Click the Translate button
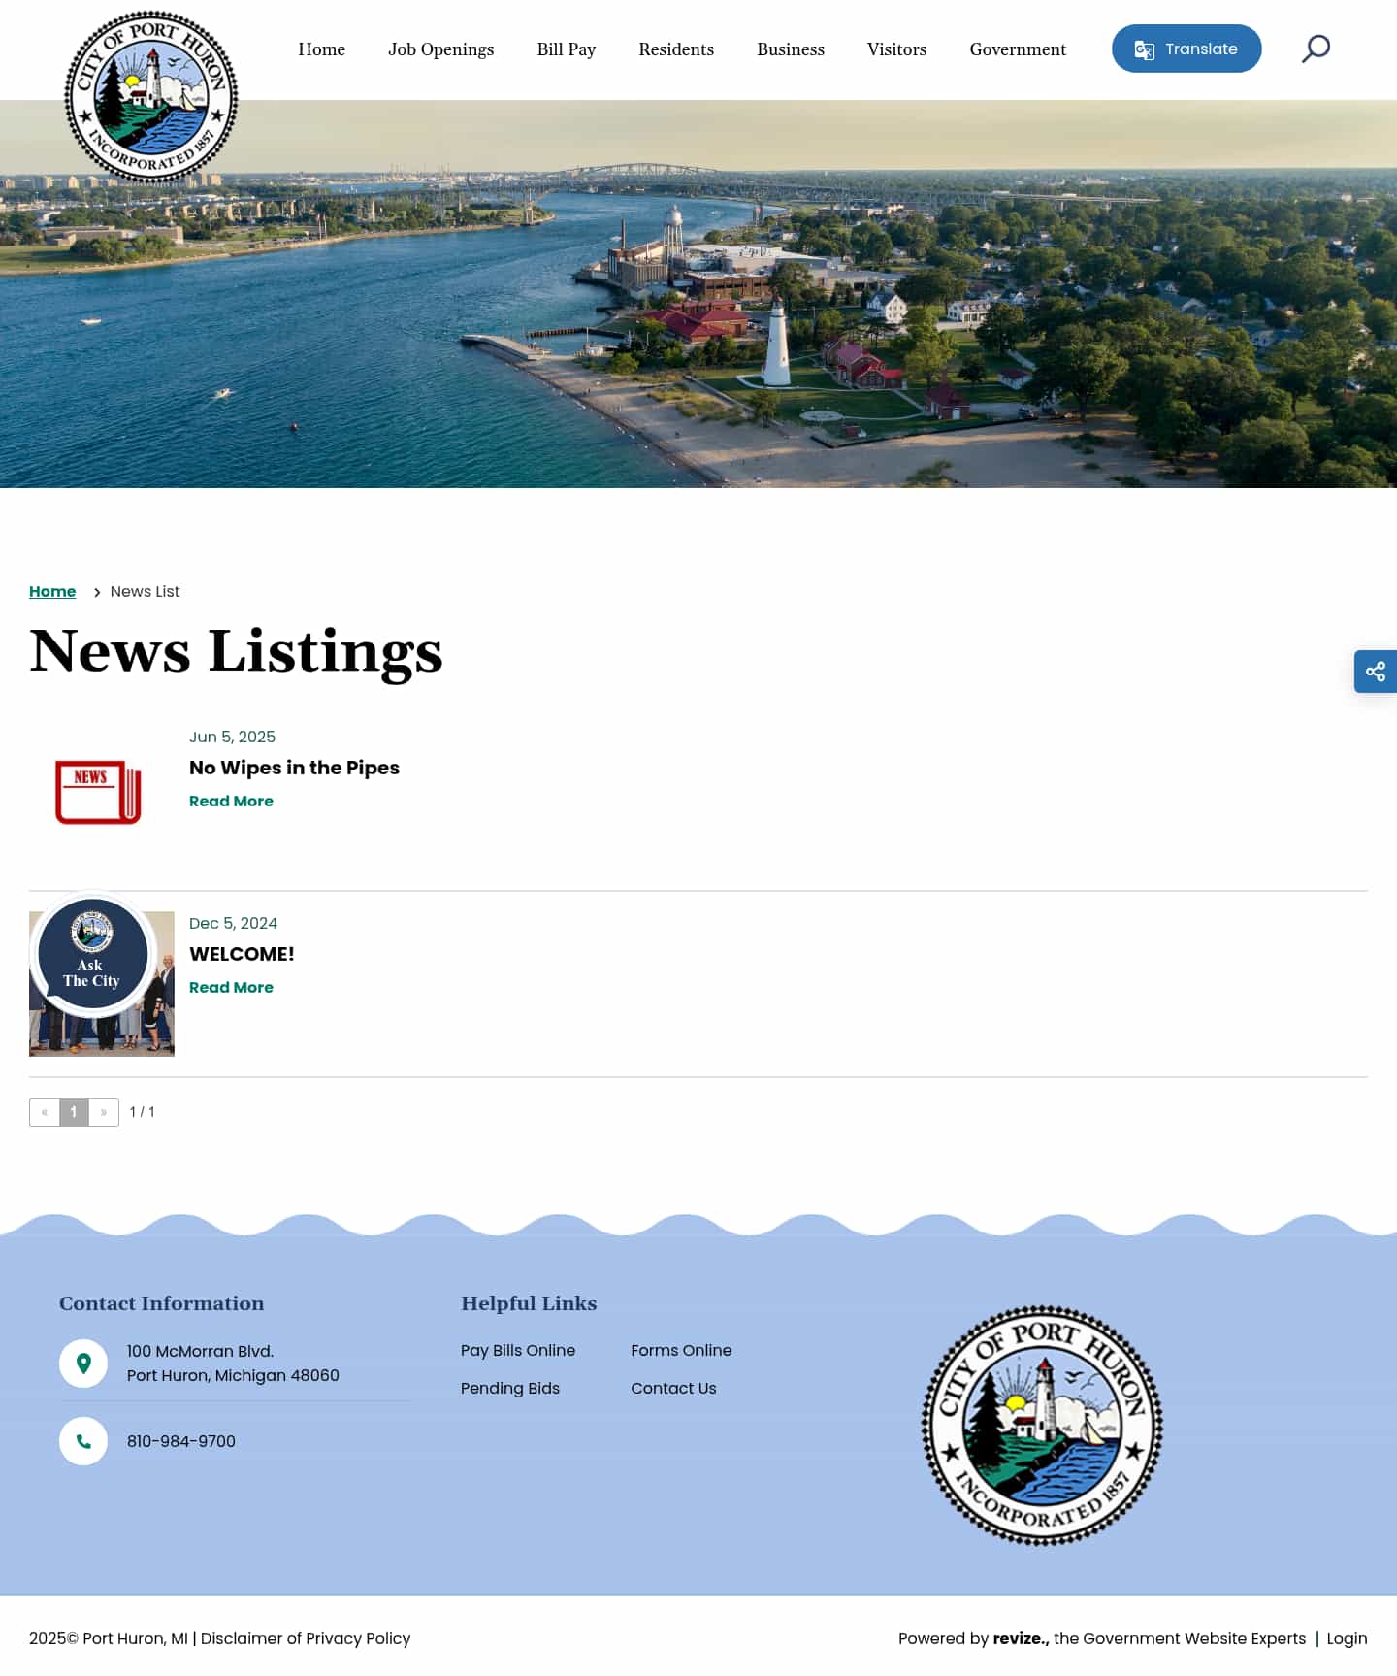The width and height of the screenshot is (1397, 1676). pos(1186,49)
